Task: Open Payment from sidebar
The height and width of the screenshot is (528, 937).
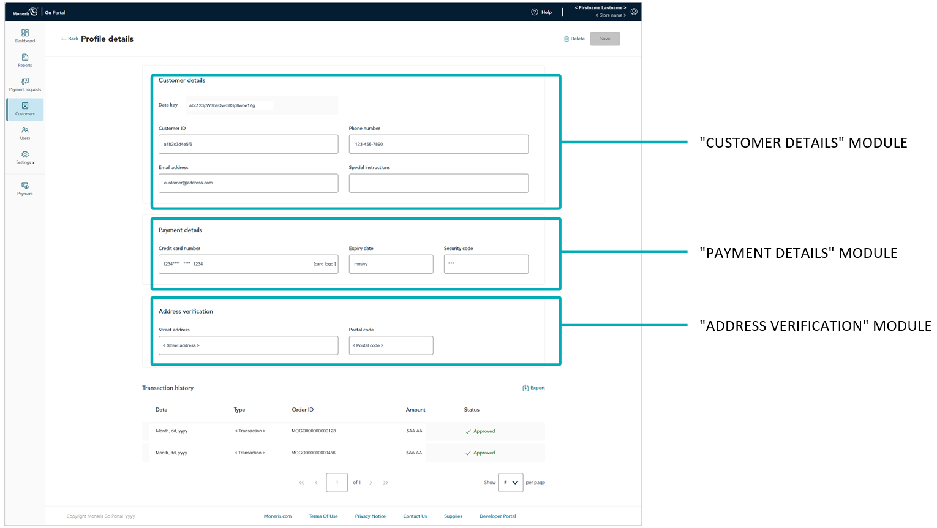Action: tap(25, 189)
